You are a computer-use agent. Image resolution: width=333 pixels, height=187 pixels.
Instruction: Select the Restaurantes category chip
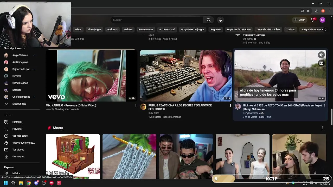point(146,30)
